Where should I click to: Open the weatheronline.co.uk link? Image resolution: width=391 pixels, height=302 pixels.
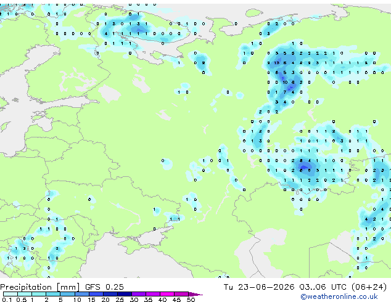point(339,296)
